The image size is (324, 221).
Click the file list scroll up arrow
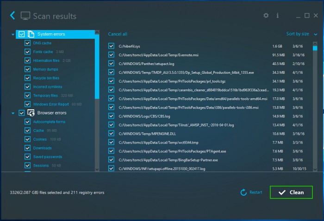(315, 44)
